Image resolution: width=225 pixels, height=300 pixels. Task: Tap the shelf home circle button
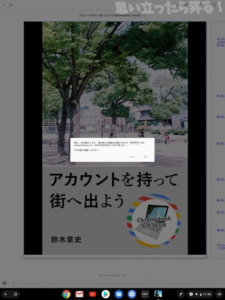coord(15,294)
